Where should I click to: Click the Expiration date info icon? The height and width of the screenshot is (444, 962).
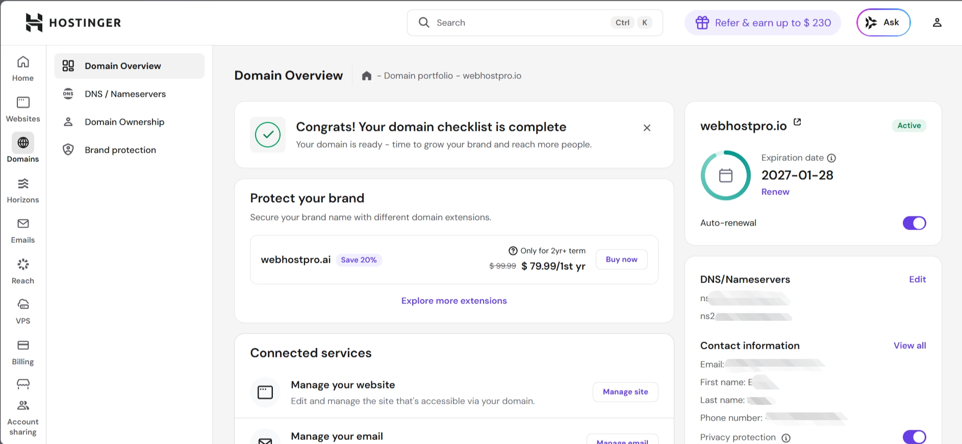pos(831,158)
